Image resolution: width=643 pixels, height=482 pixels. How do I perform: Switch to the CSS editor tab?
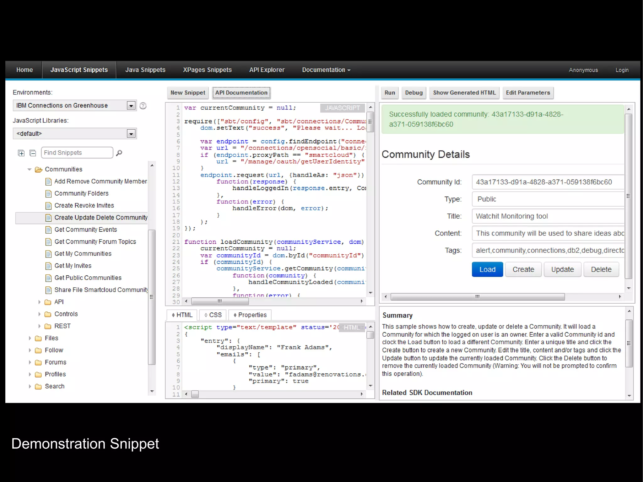(x=213, y=315)
